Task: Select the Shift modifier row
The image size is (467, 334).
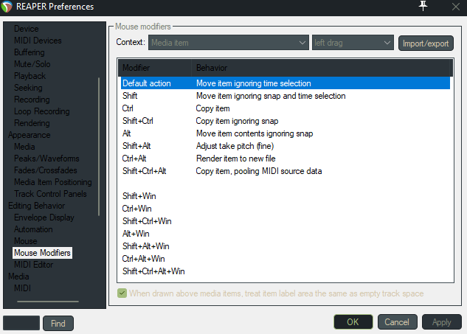Action: click(286, 96)
